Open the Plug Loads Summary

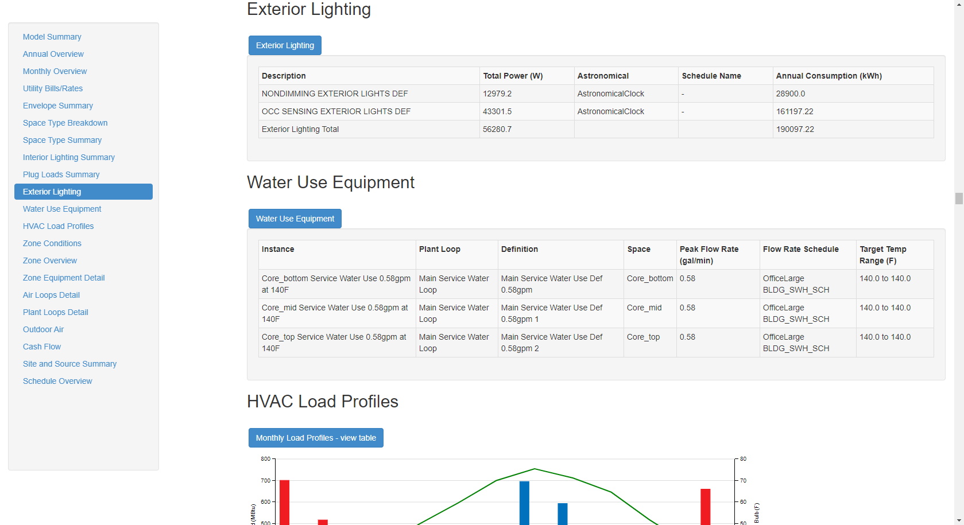pos(61,174)
